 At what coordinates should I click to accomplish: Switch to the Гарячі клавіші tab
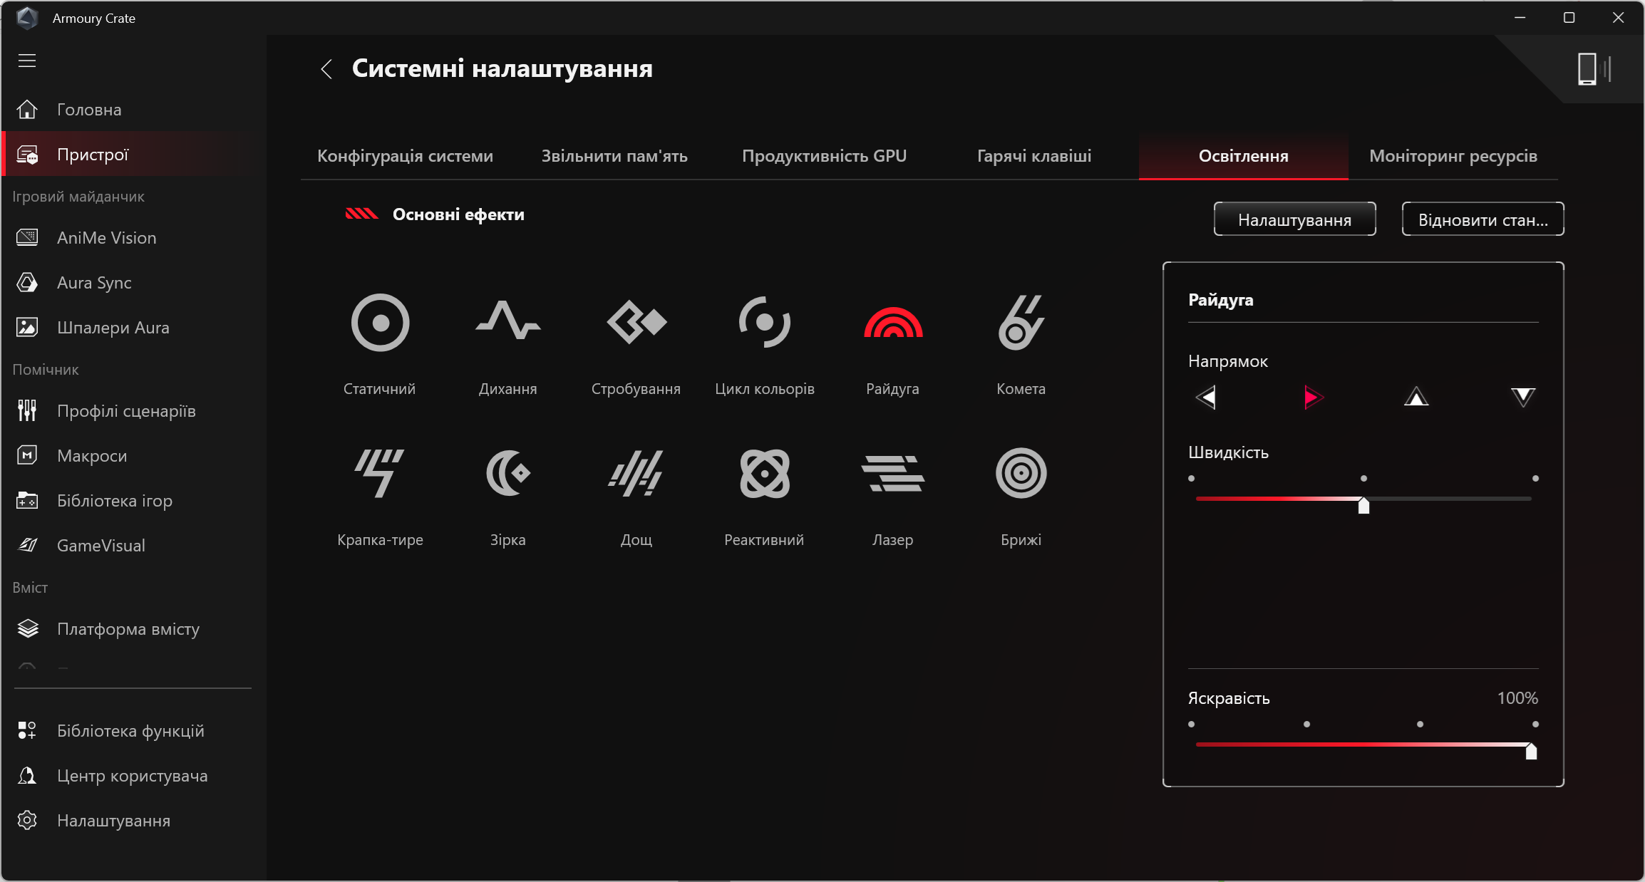pos(1033,156)
